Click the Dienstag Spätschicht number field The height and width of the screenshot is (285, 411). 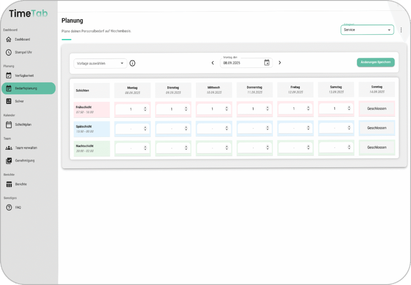[171, 128]
